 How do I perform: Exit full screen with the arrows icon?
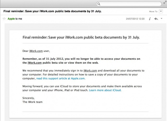(x=165, y=2)
